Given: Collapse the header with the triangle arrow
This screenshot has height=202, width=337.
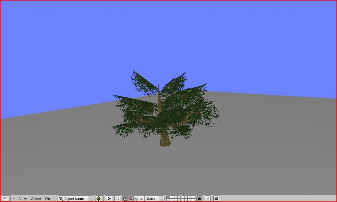Looking at the screenshot, I should pyautogui.click(x=14, y=198).
